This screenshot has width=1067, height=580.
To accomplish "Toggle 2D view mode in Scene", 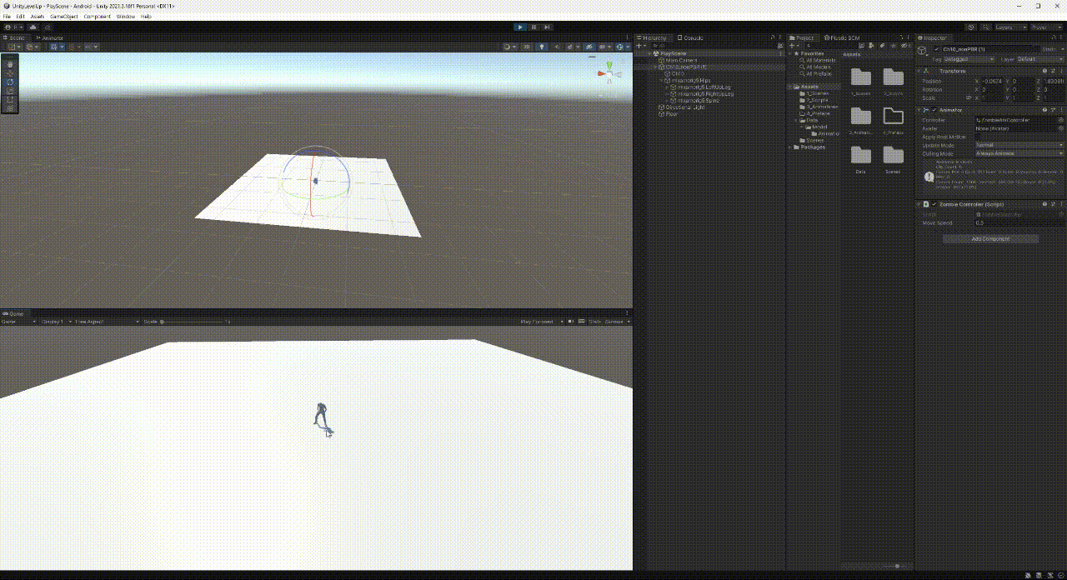I will click(x=528, y=47).
